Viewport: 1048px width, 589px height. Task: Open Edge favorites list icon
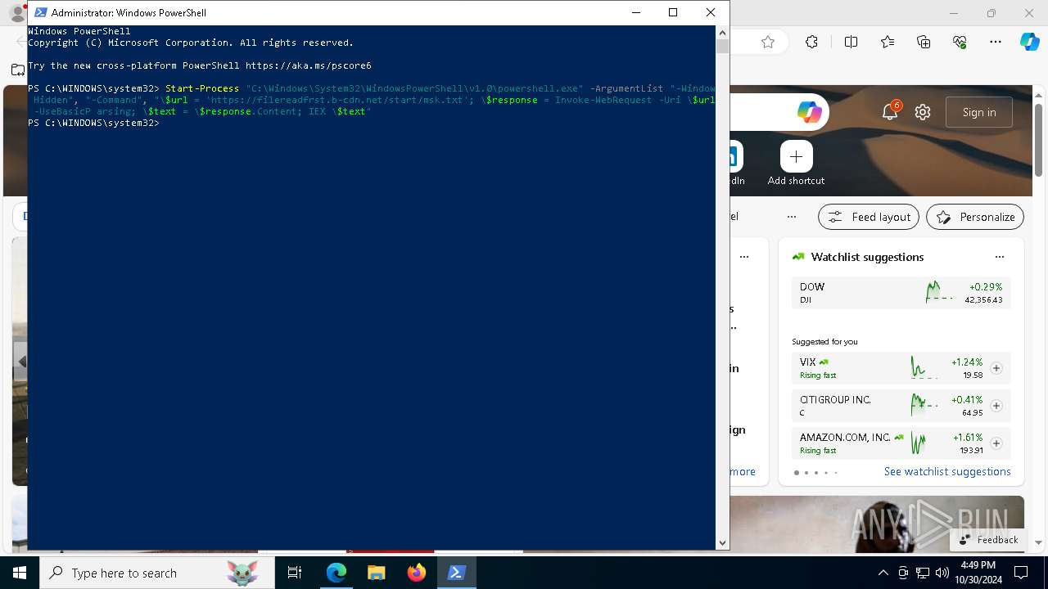pos(888,42)
